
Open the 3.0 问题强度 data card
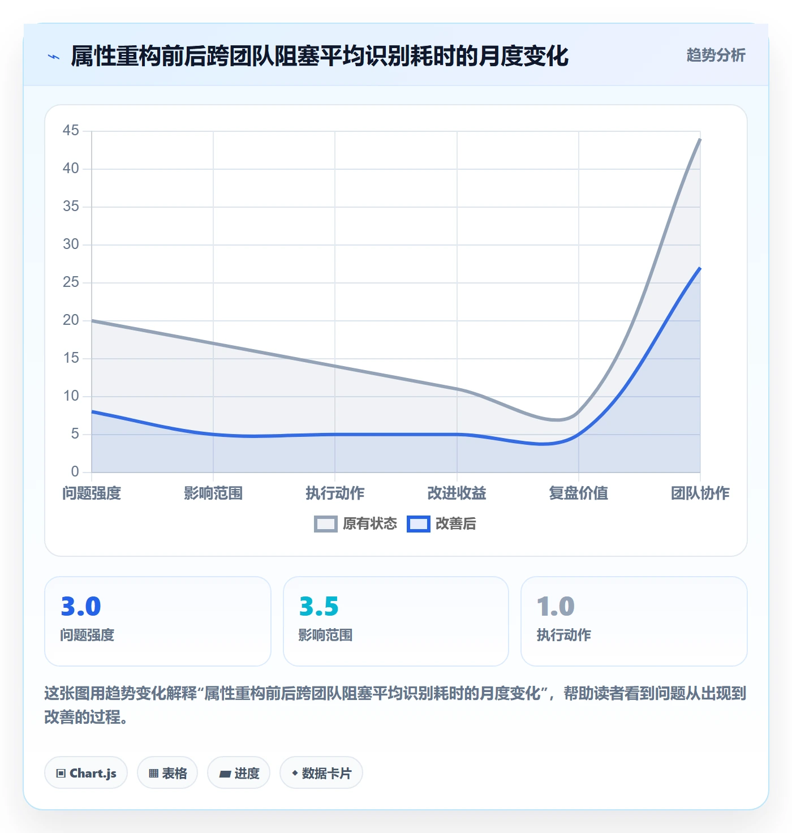tap(158, 621)
